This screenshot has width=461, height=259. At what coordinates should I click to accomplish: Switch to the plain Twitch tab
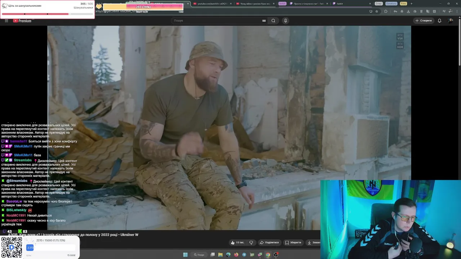click(x=352, y=4)
